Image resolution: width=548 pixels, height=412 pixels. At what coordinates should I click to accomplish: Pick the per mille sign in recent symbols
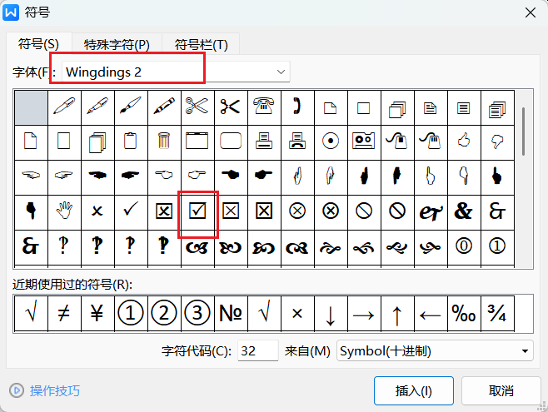tap(464, 315)
